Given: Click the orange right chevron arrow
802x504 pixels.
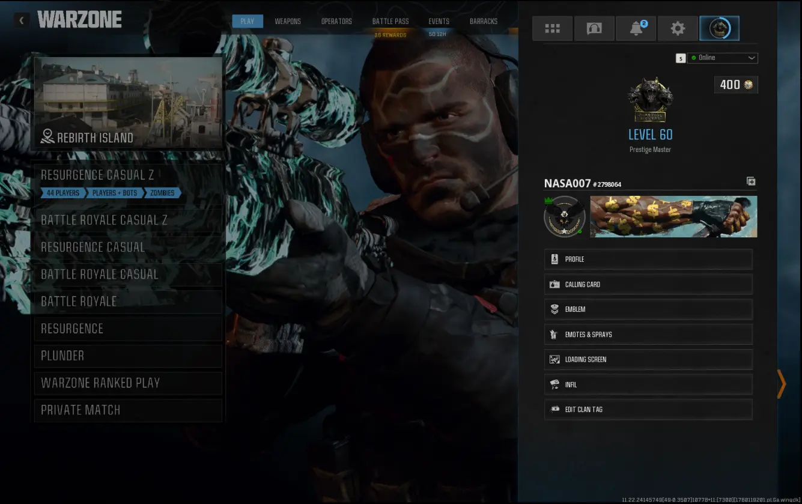Looking at the screenshot, I should click(x=781, y=384).
